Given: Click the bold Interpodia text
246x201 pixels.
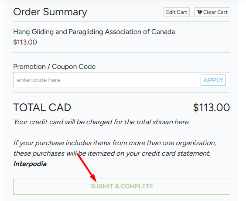Looking at the screenshot, I should click(30, 164).
